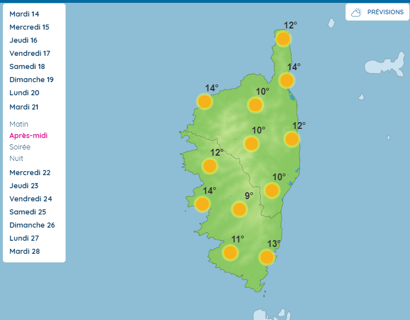Select the highlighted Après-midi period

tap(29, 136)
